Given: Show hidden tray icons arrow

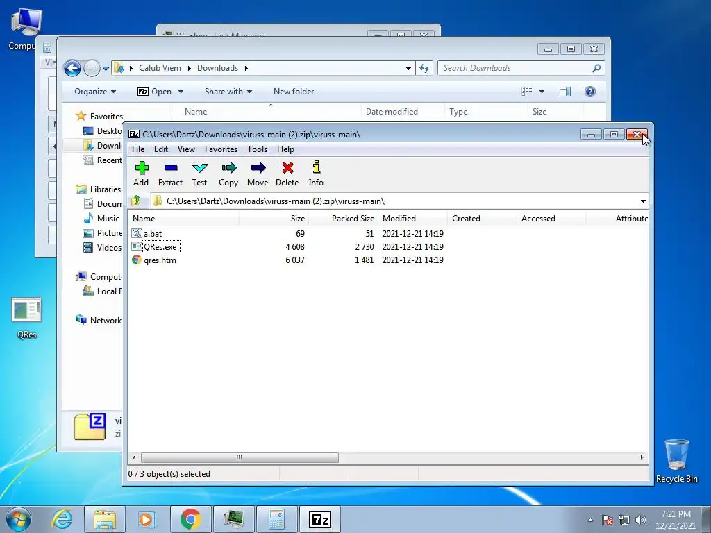Looking at the screenshot, I should point(590,520).
